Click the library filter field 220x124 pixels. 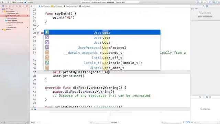pos(207,122)
